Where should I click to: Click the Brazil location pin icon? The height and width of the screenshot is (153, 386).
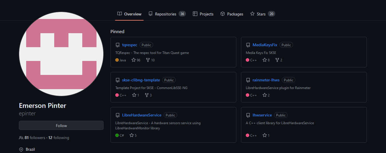(x=21, y=150)
